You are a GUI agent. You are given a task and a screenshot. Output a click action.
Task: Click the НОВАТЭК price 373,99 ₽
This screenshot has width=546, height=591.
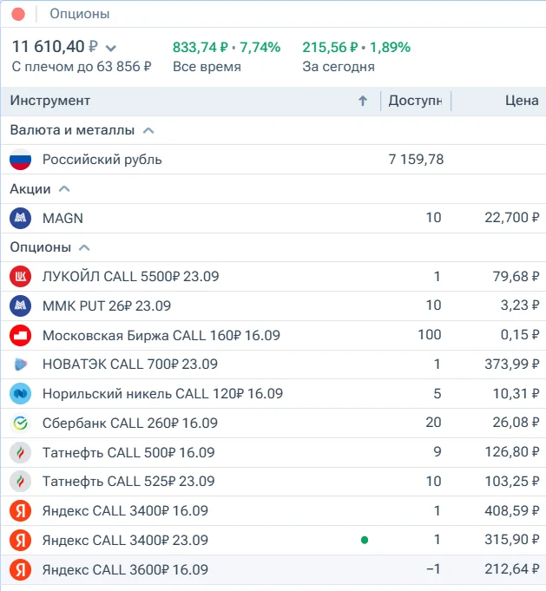[x=512, y=364]
